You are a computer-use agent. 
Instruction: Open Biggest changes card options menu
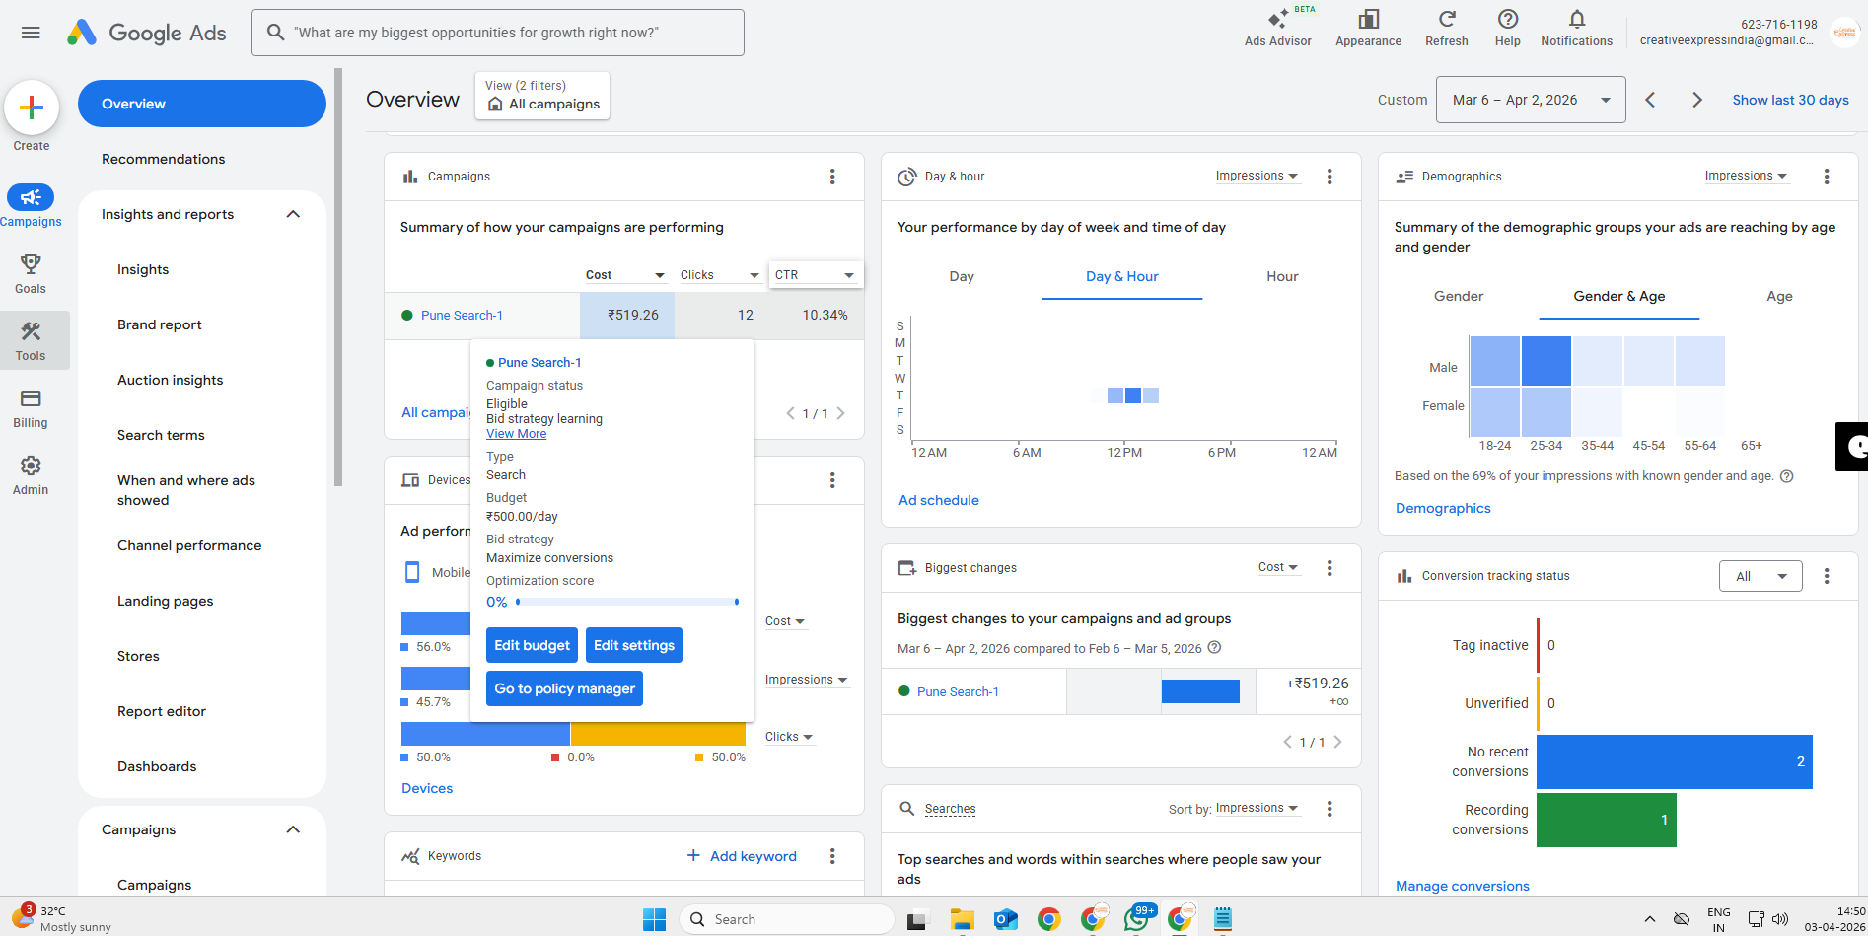pyautogui.click(x=1329, y=568)
